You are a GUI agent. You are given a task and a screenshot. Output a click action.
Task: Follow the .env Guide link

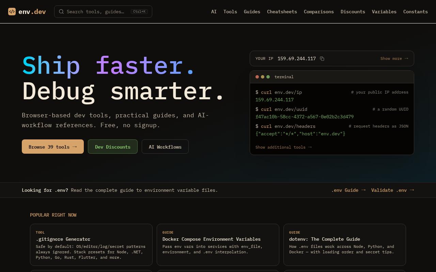pos(348,190)
